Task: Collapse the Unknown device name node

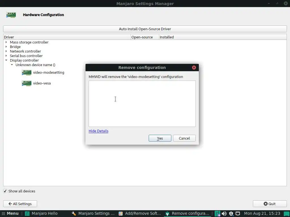Action: (x=12, y=65)
